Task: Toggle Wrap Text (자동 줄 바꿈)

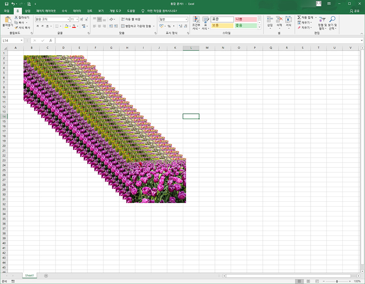Action: click(x=131, y=19)
